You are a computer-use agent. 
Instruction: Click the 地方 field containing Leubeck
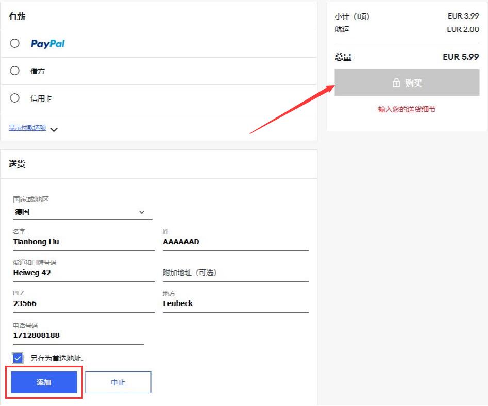coord(236,303)
